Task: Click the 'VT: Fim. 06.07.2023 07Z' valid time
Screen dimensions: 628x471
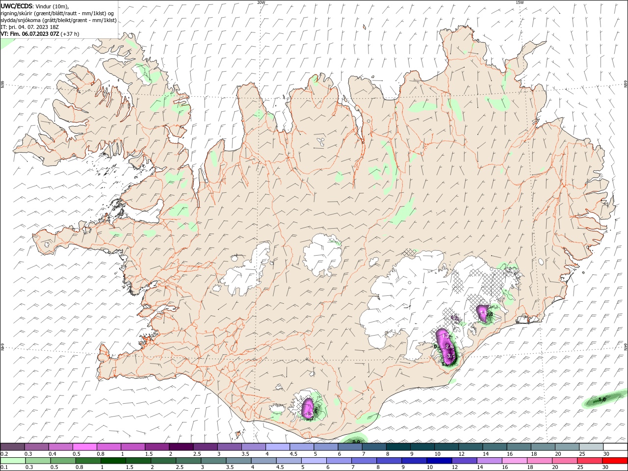Action: 30,34
